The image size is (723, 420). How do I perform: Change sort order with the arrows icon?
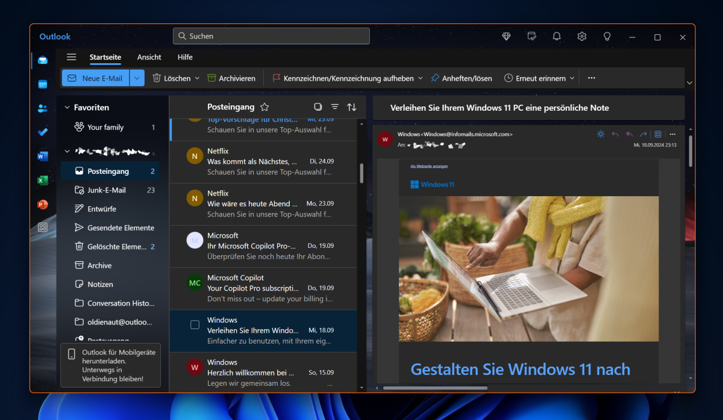click(x=351, y=107)
